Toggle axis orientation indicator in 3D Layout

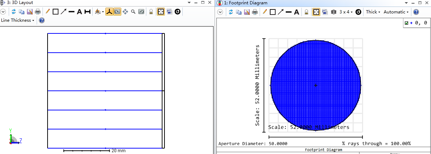tap(109, 12)
